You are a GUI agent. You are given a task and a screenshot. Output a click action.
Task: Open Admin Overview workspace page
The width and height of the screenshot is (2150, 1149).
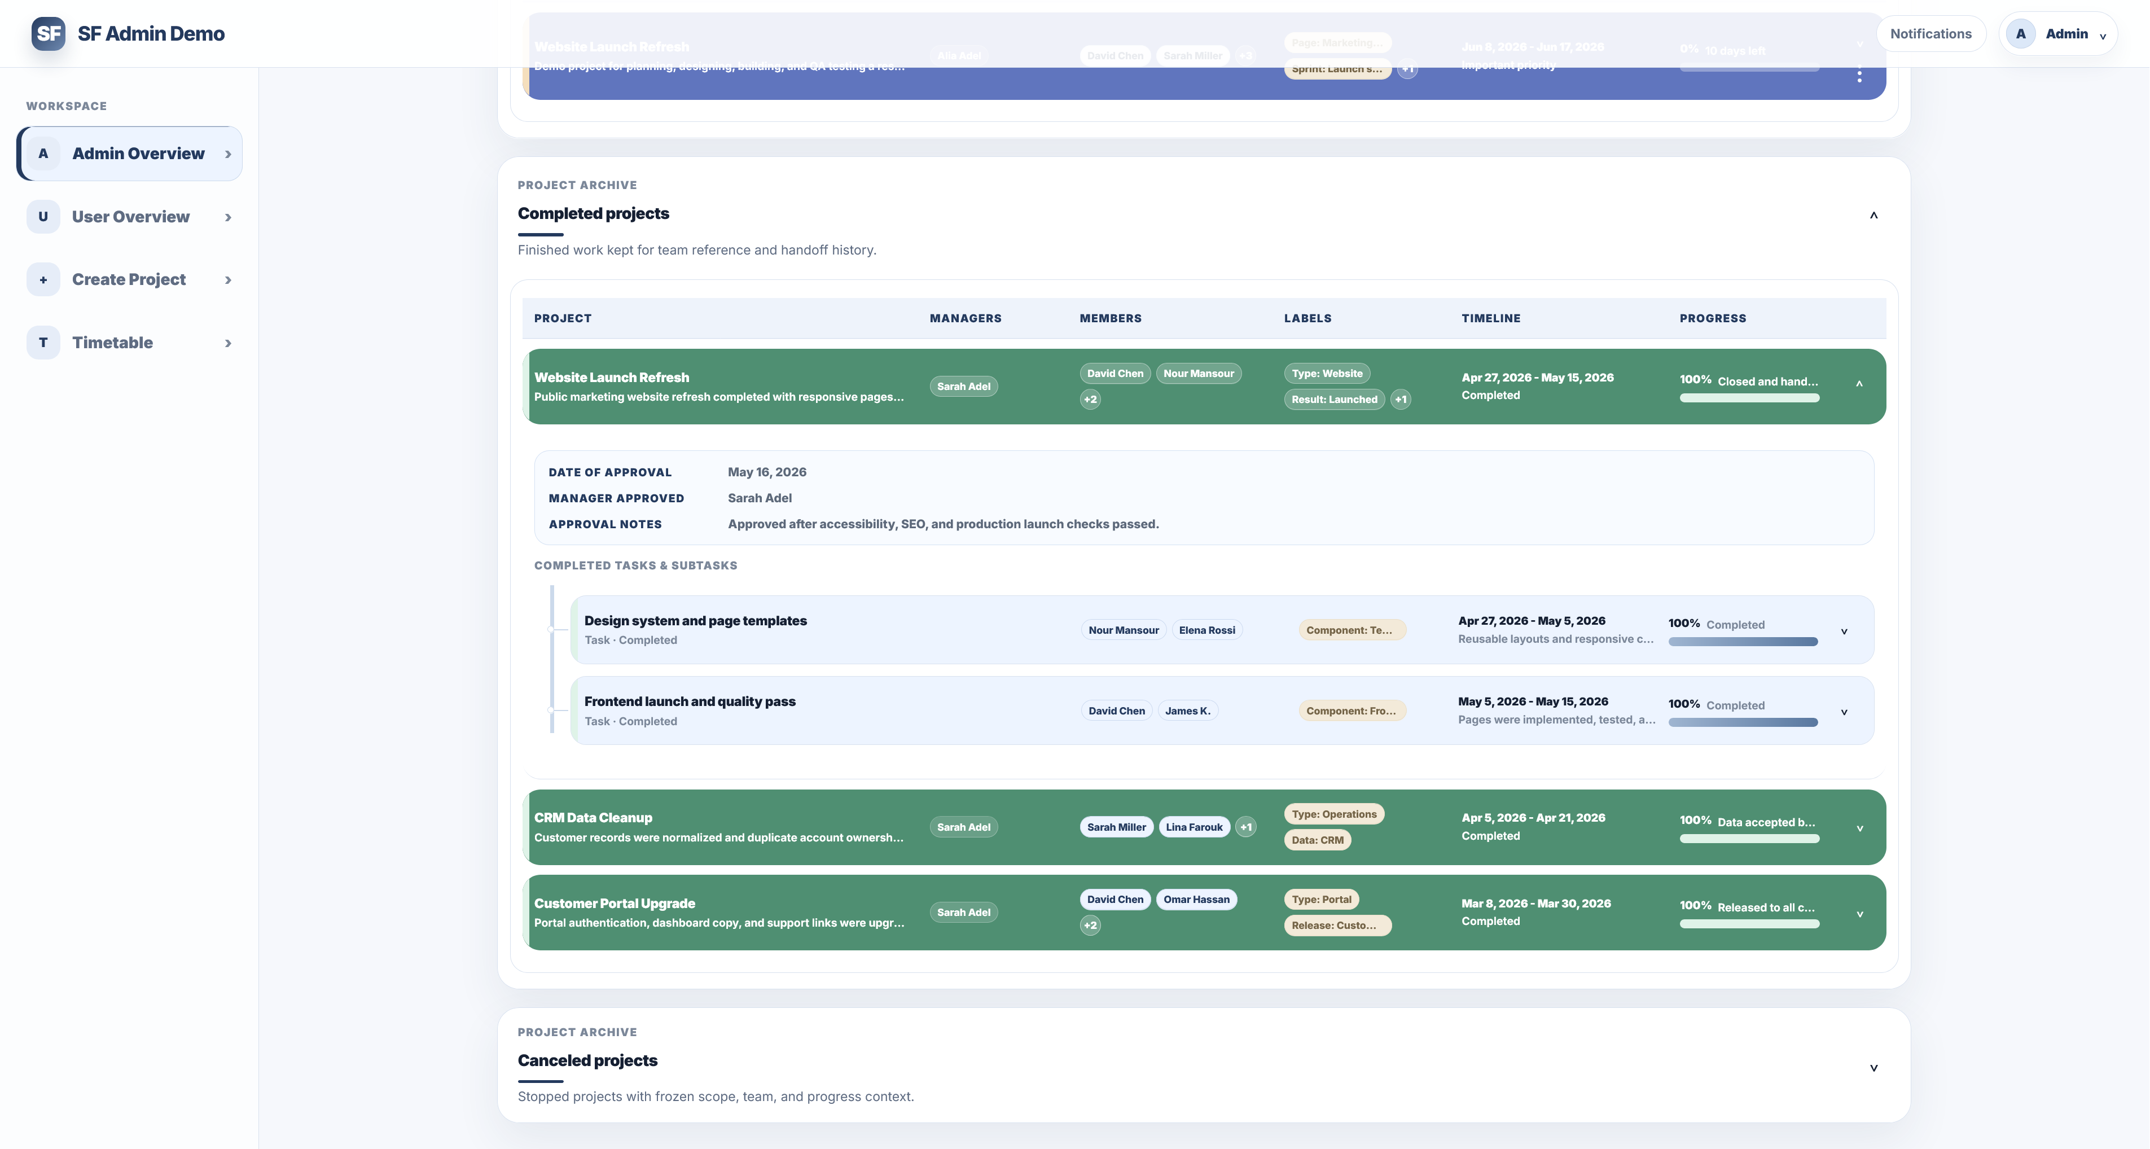click(x=129, y=154)
